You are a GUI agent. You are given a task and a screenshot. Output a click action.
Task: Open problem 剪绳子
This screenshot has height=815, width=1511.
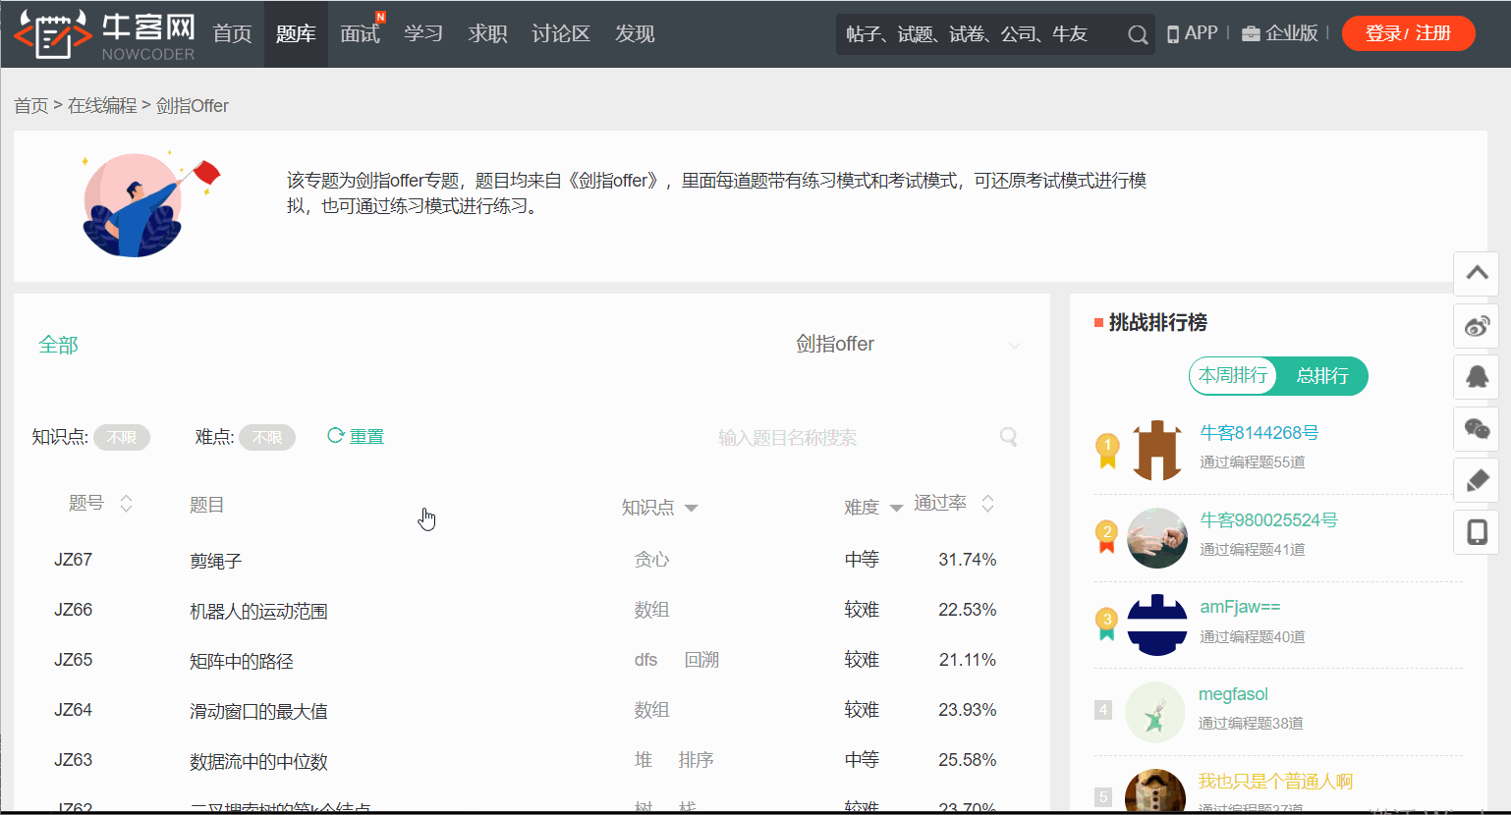(x=216, y=561)
